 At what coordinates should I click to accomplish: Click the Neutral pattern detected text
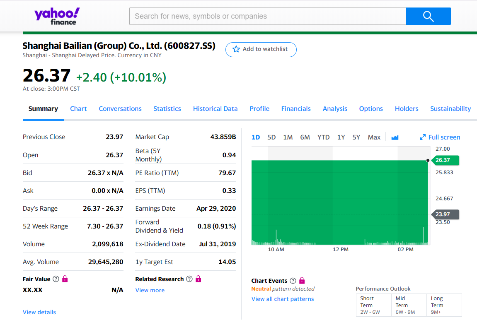(283, 289)
